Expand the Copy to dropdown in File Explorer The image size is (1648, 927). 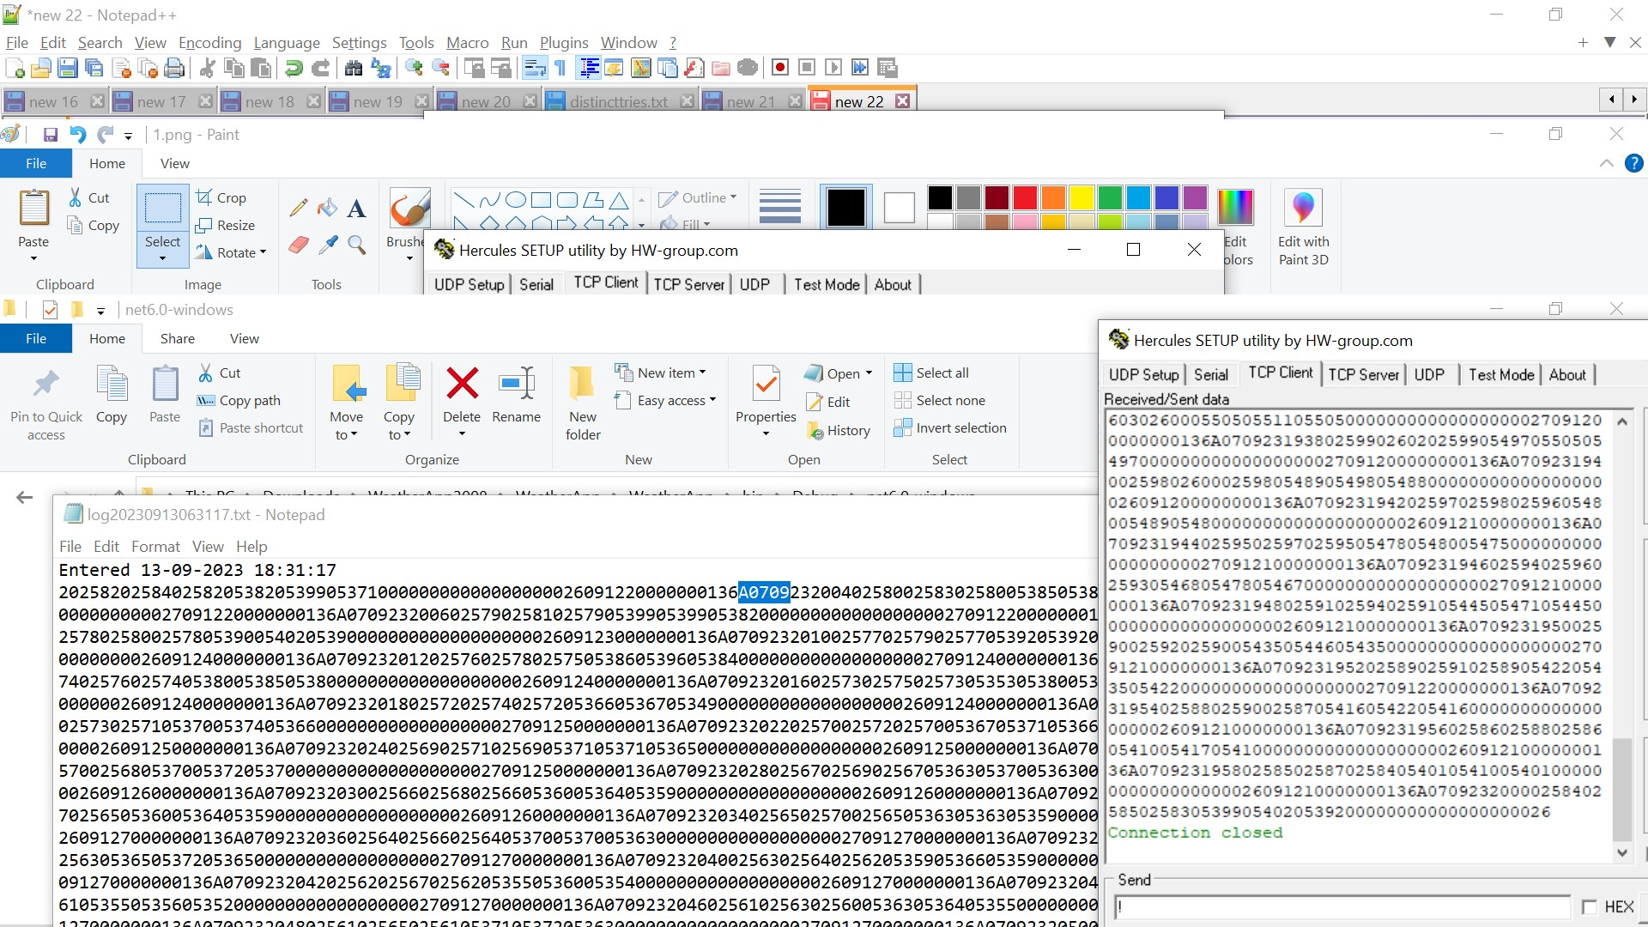coord(407,435)
